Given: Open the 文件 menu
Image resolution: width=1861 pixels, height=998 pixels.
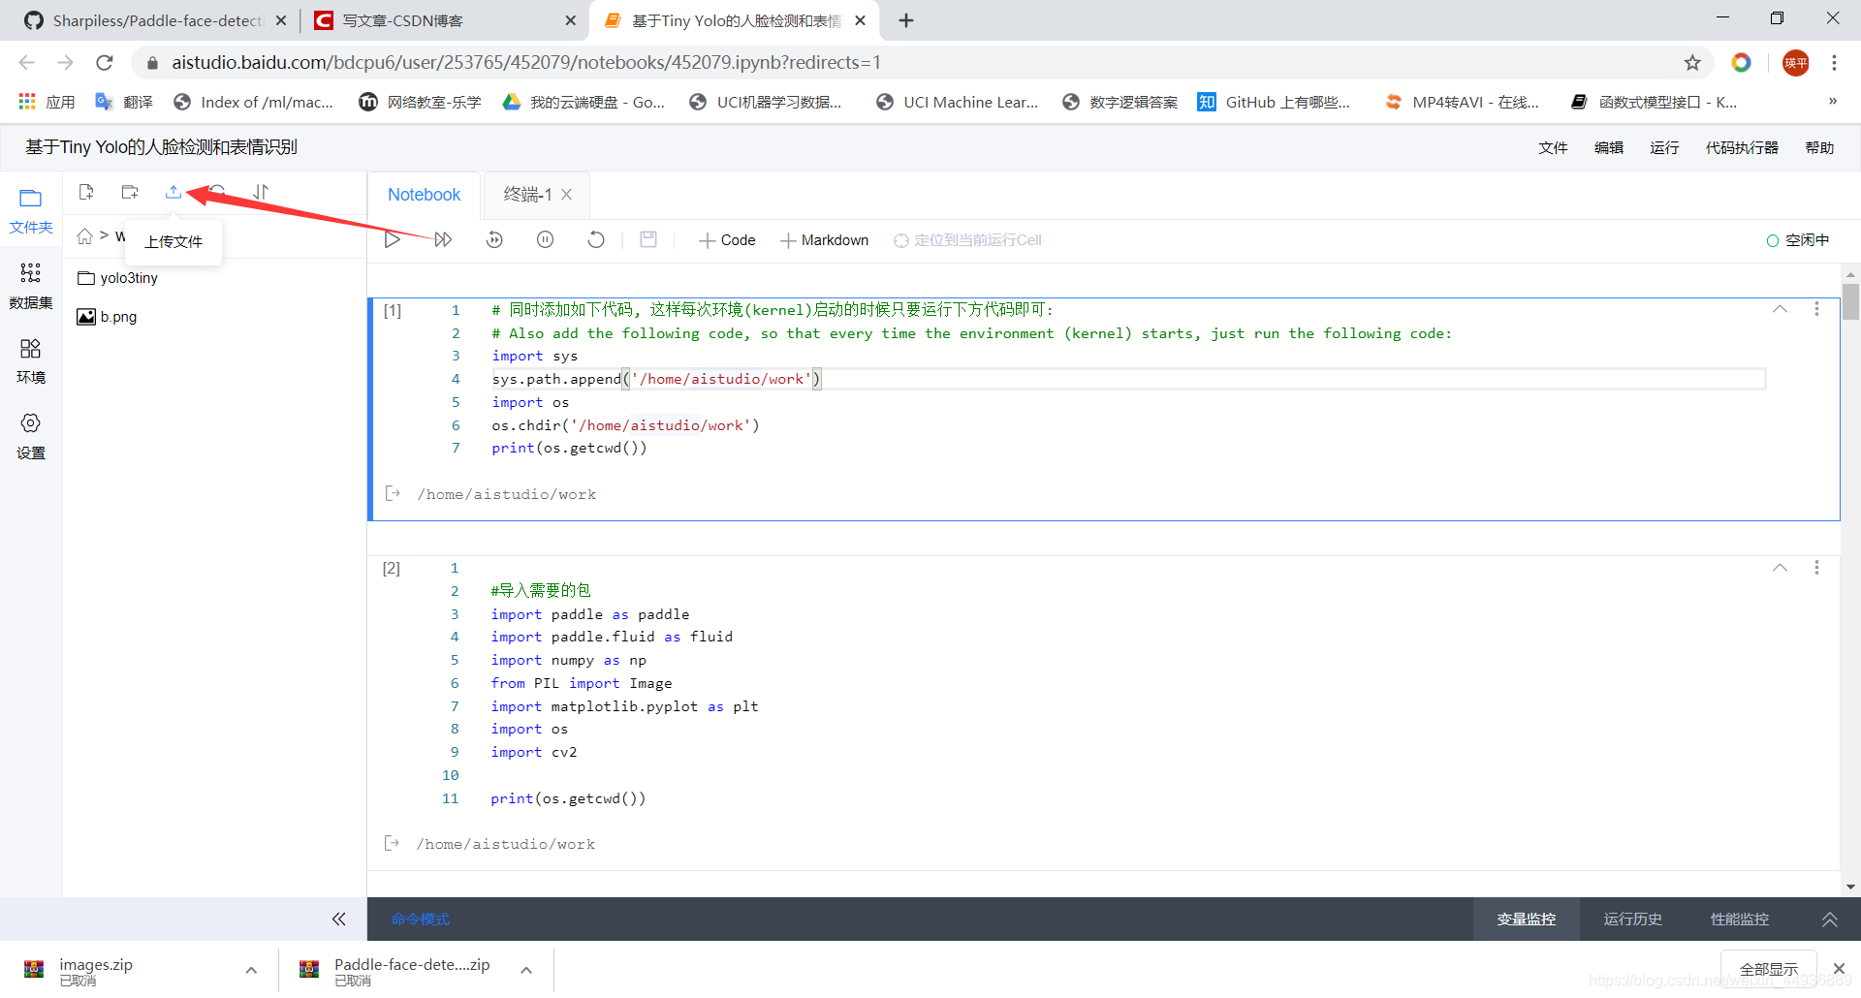Looking at the screenshot, I should (1553, 147).
